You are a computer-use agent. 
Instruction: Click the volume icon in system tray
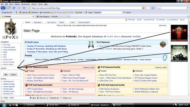coord(182,105)
